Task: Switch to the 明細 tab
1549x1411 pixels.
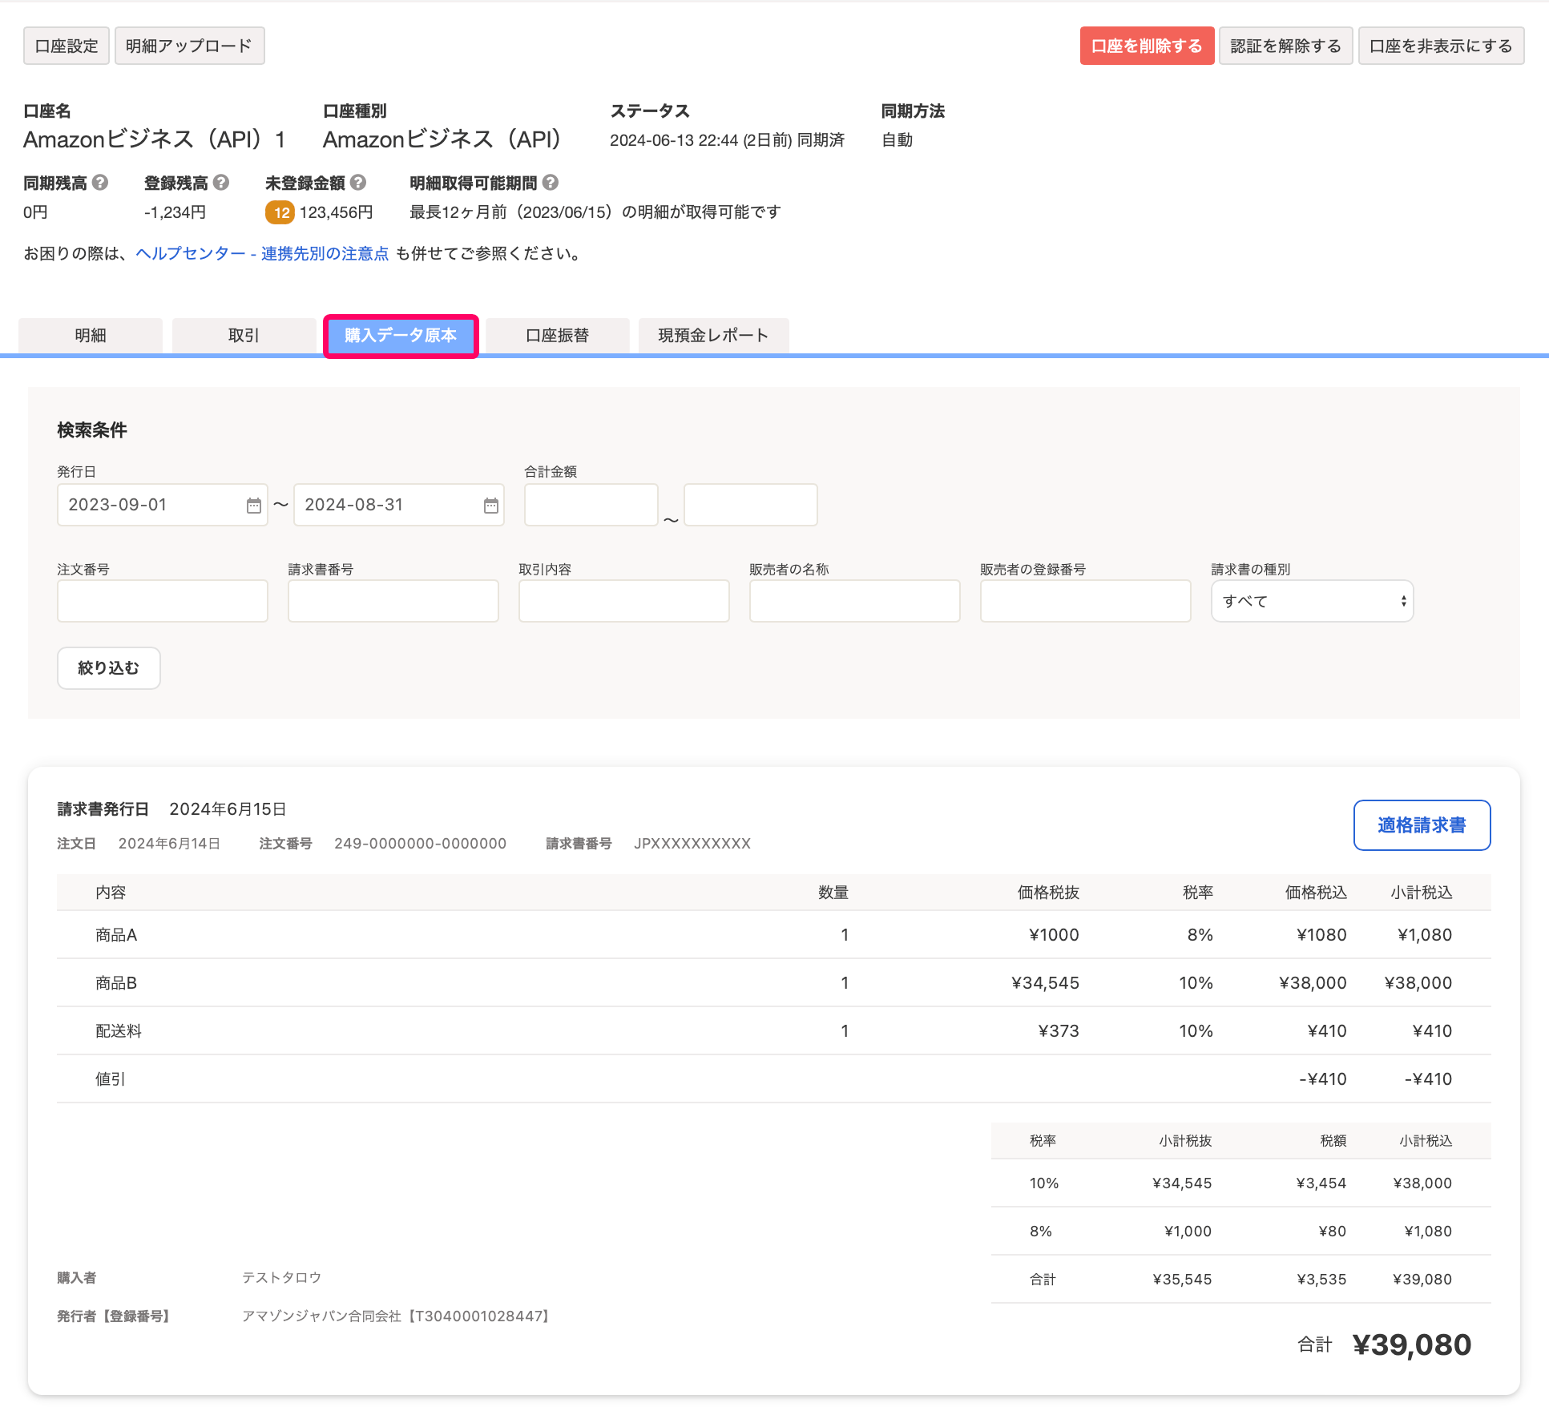Action: 91,336
